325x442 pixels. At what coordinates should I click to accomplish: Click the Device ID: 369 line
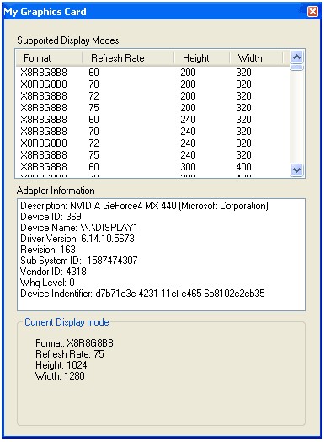51,217
